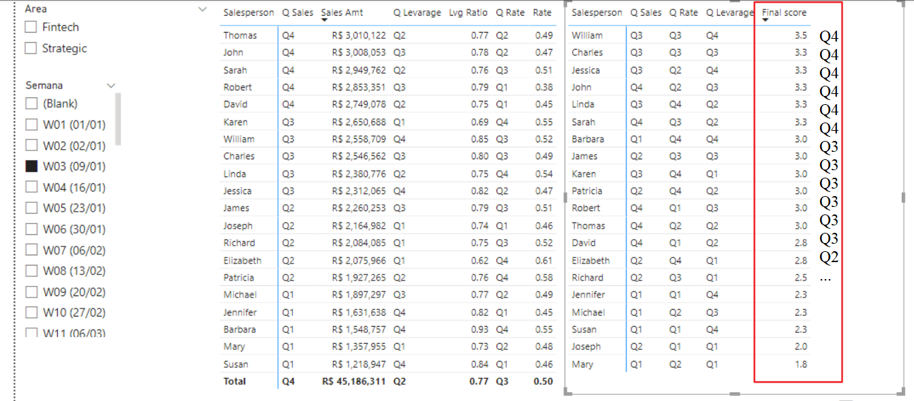
Task: Sort by Final score column header
Action: pyautogui.click(x=784, y=12)
